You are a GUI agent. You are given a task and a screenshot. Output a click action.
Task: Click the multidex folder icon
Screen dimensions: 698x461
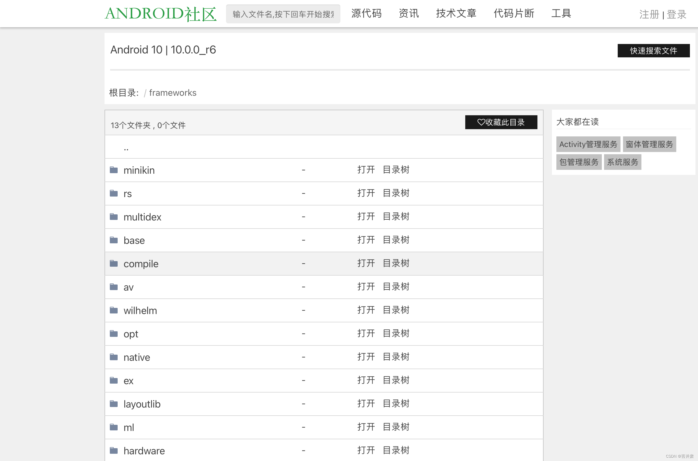pos(114,217)
